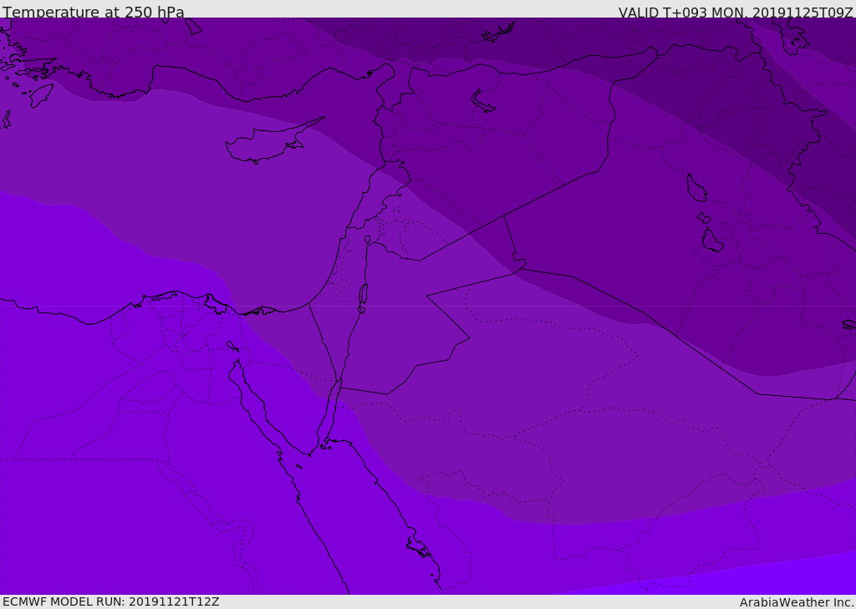This screenshot has height=609, width=856.
Task: Click Lake Assad in northern Syria
Action: [483, 101]
